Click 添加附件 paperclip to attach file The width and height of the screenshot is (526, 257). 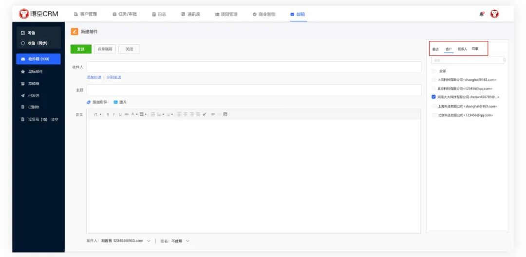point(96,102)
